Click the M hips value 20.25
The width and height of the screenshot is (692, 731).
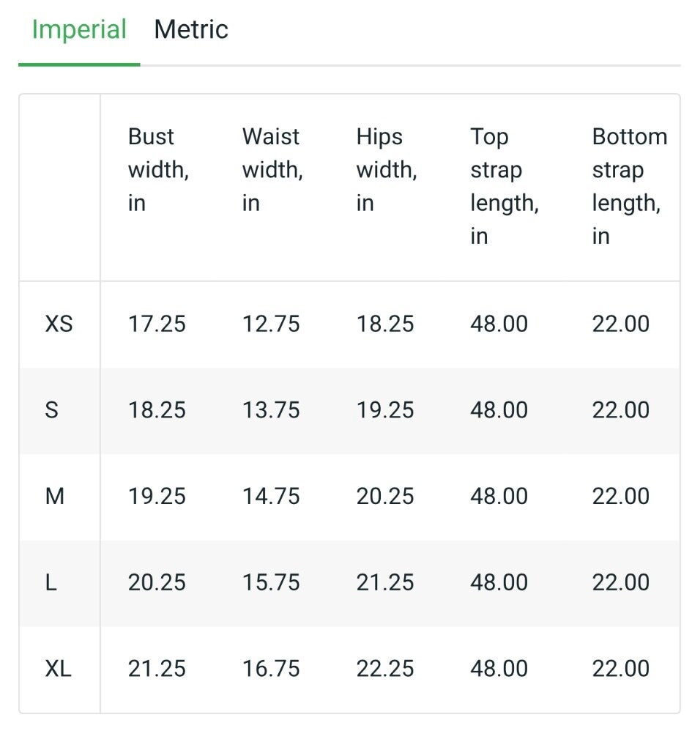(385, 497)
